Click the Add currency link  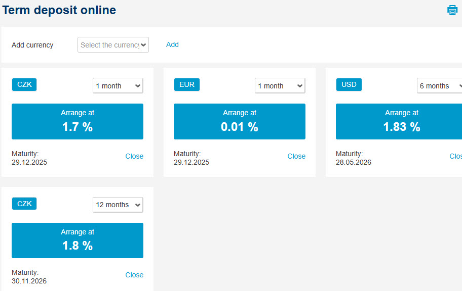point(172,44)
